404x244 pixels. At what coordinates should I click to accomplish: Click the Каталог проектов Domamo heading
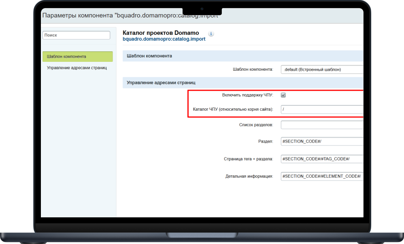(161, 33)
